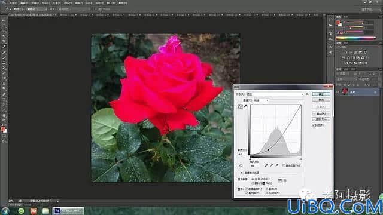Select the Eraser tool
This screenshot has width=383, height=215.
[x=4, y=73]
